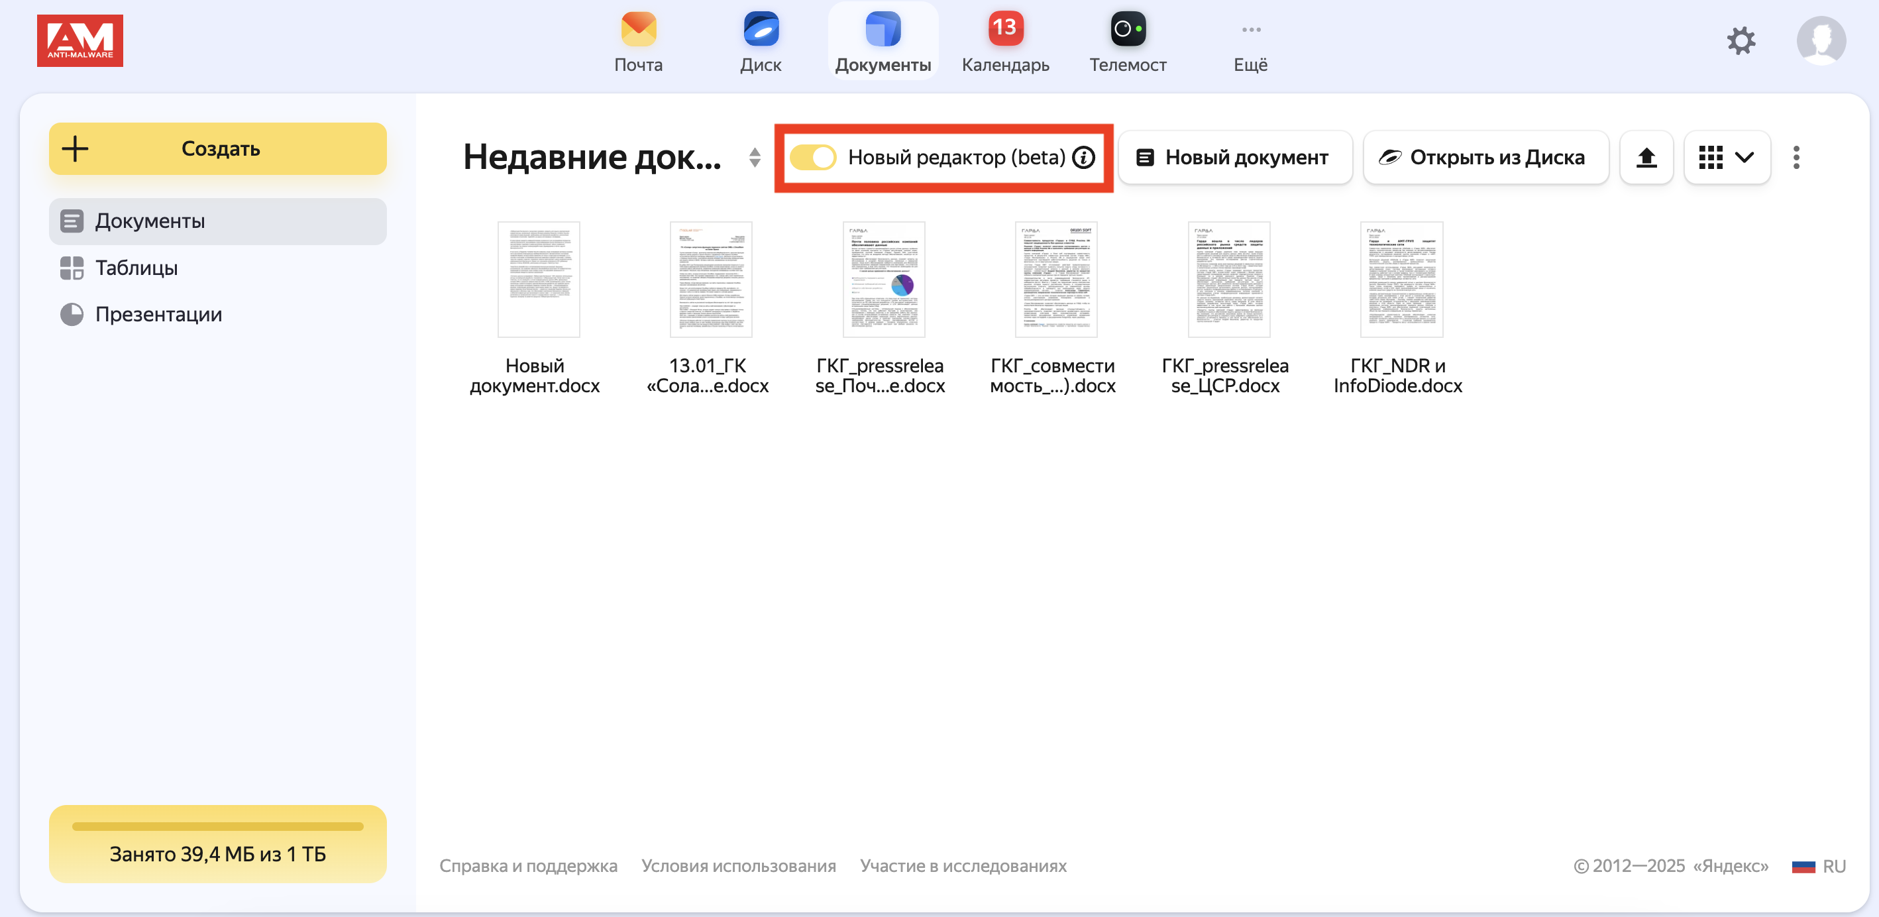The height and width of the screenshot is (917, 1879).
Task: Open the Почта mail icon
Action: pos(638,30)
